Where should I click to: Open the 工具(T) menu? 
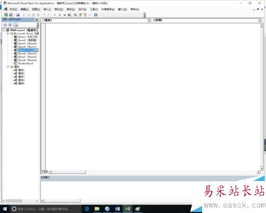pos(94,9)
